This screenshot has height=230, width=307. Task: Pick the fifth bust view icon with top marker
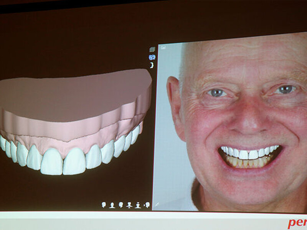pyautogui.click(x=138, y=205)
